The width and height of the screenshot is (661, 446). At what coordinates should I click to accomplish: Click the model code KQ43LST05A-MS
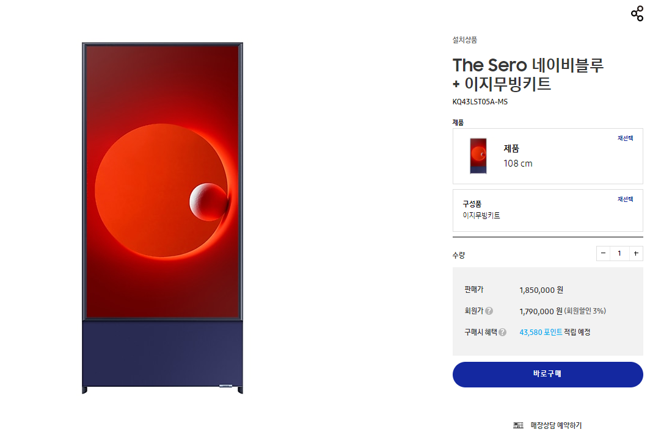[480, 102]
